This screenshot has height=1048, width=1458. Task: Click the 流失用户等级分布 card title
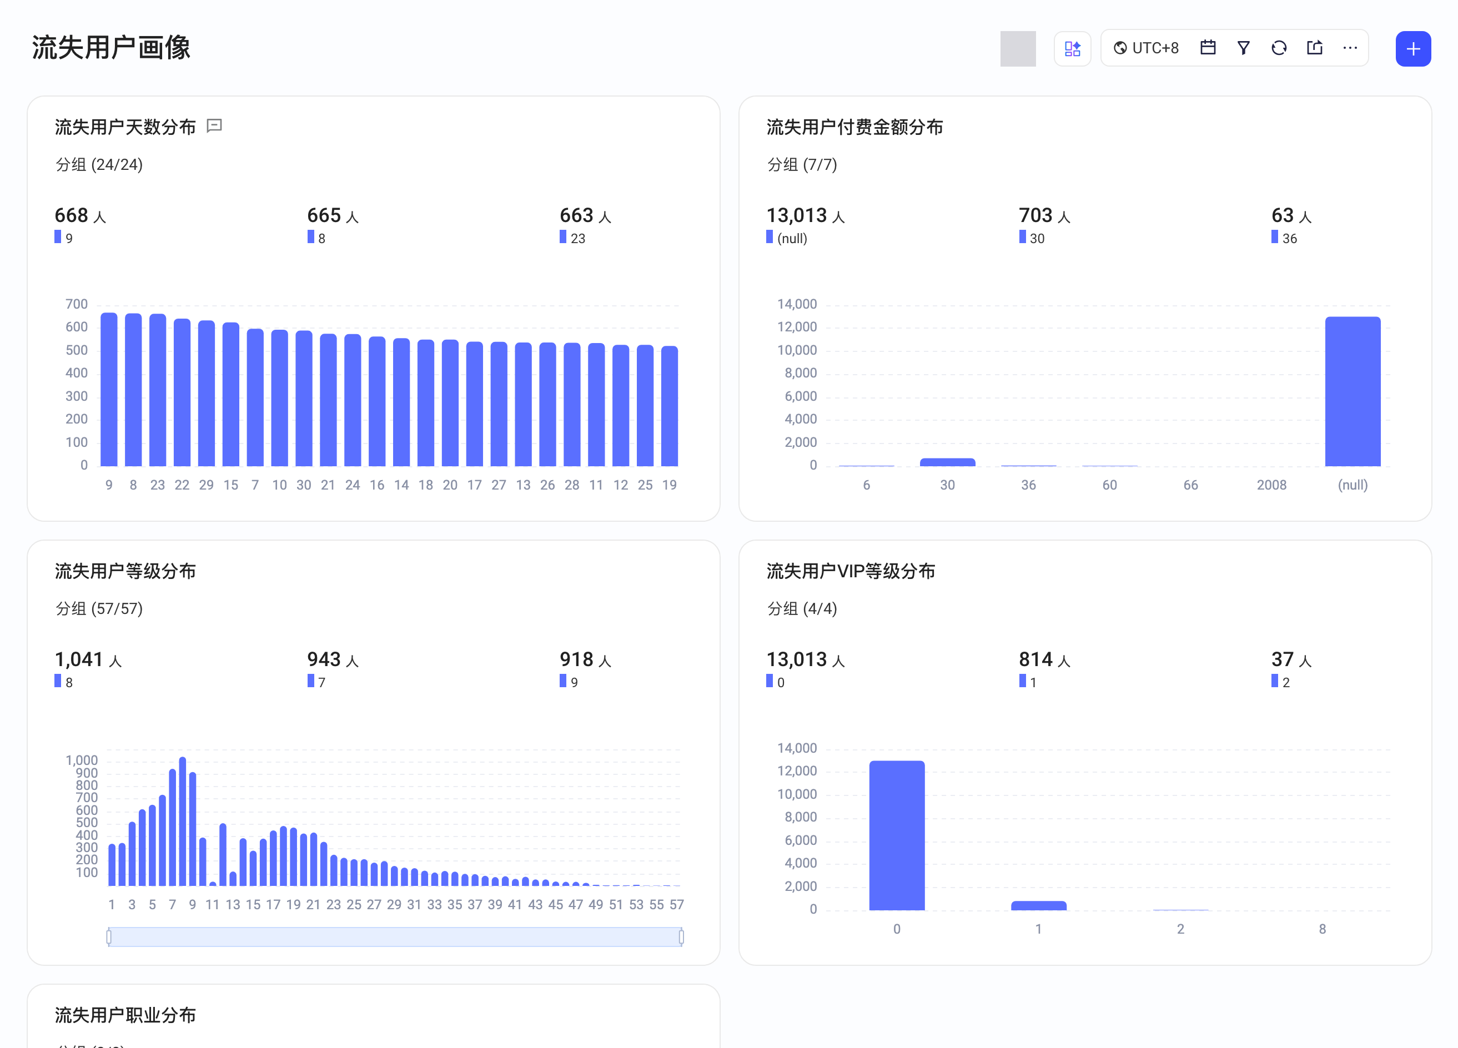click(x=125, y=571)
